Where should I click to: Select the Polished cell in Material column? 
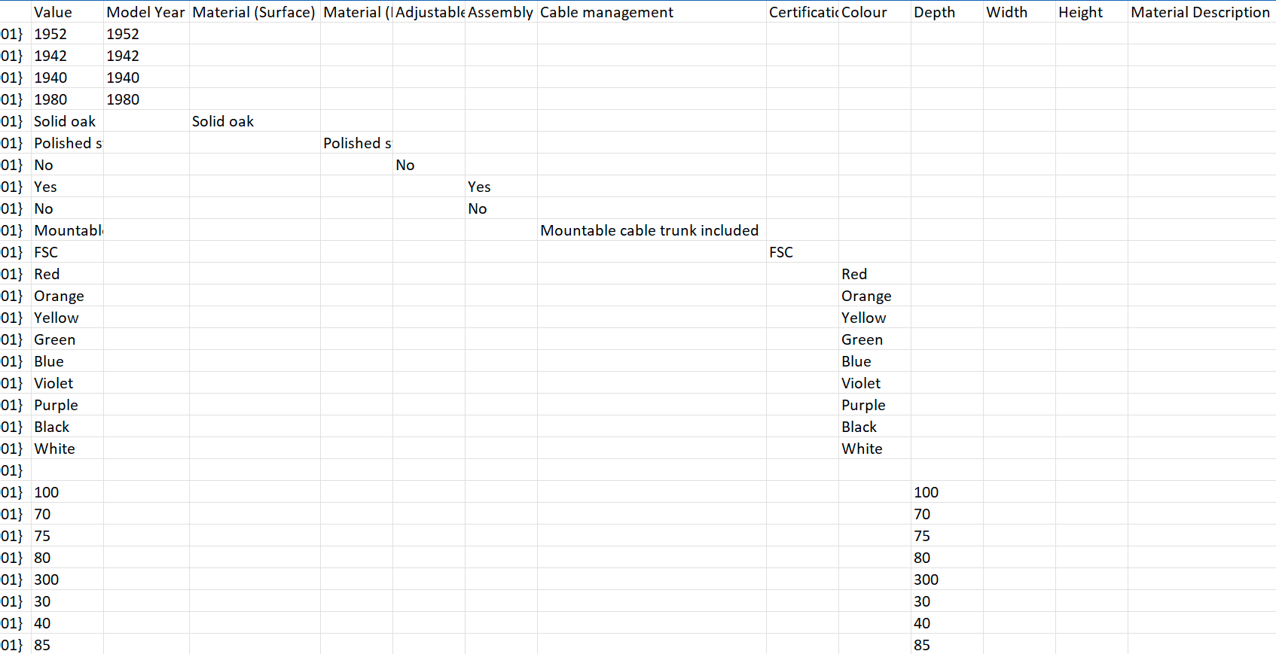point(356,143)
